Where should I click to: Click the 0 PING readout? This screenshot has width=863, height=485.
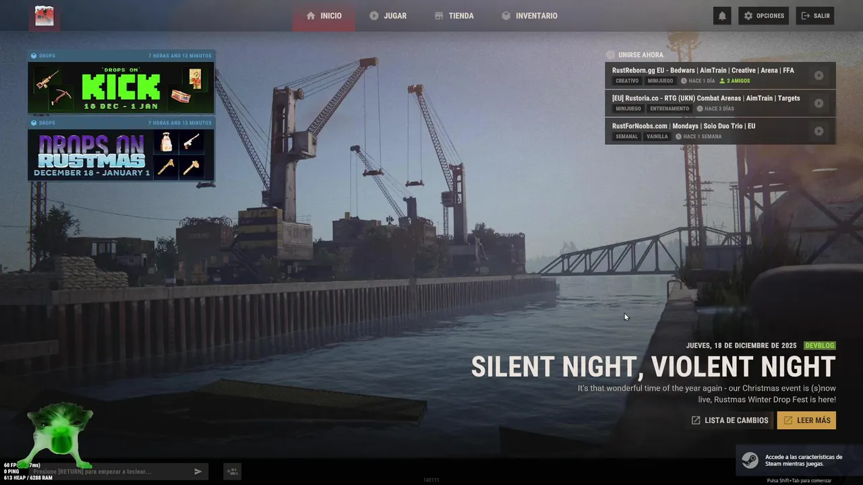(11, 472)
